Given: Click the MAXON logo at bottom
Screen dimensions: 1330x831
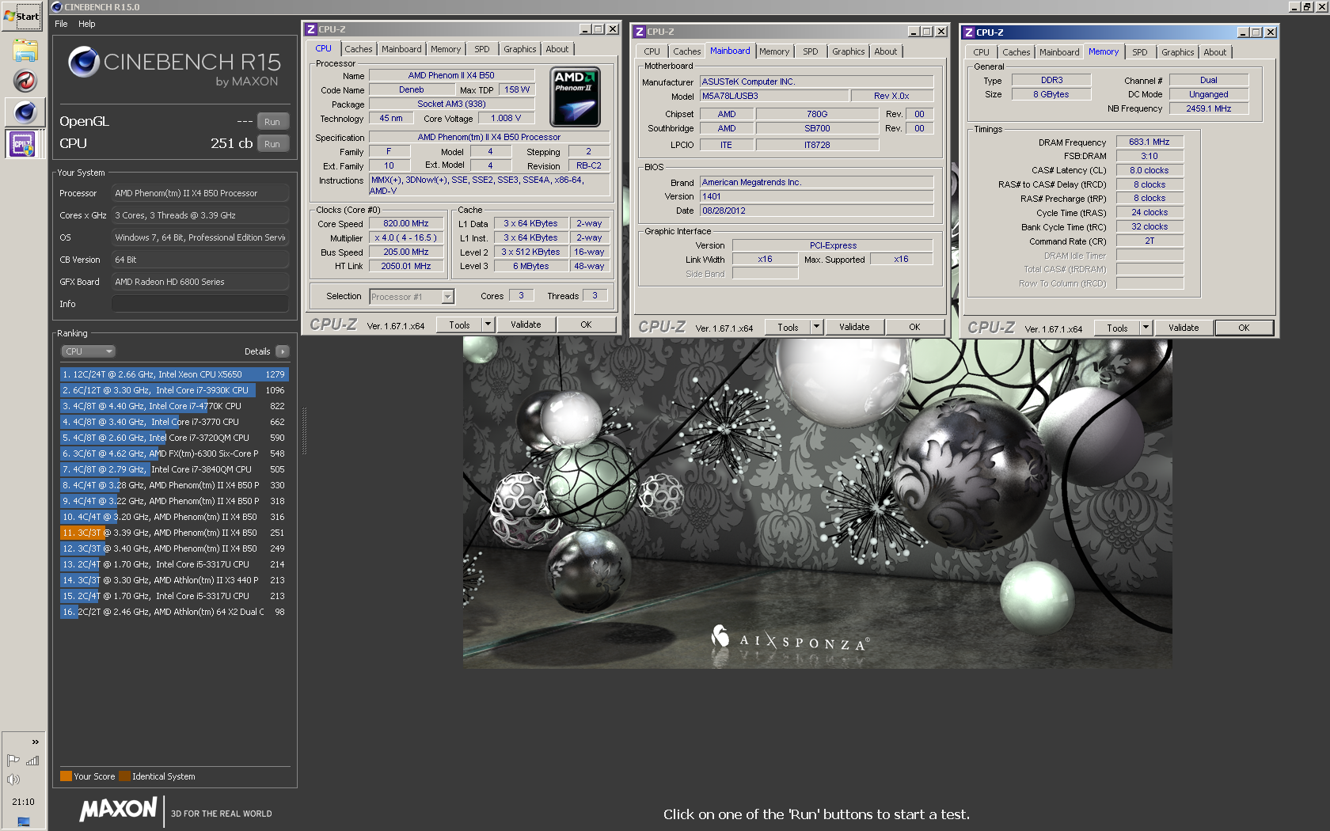Looking at the screenshot, I should point(118,810).
